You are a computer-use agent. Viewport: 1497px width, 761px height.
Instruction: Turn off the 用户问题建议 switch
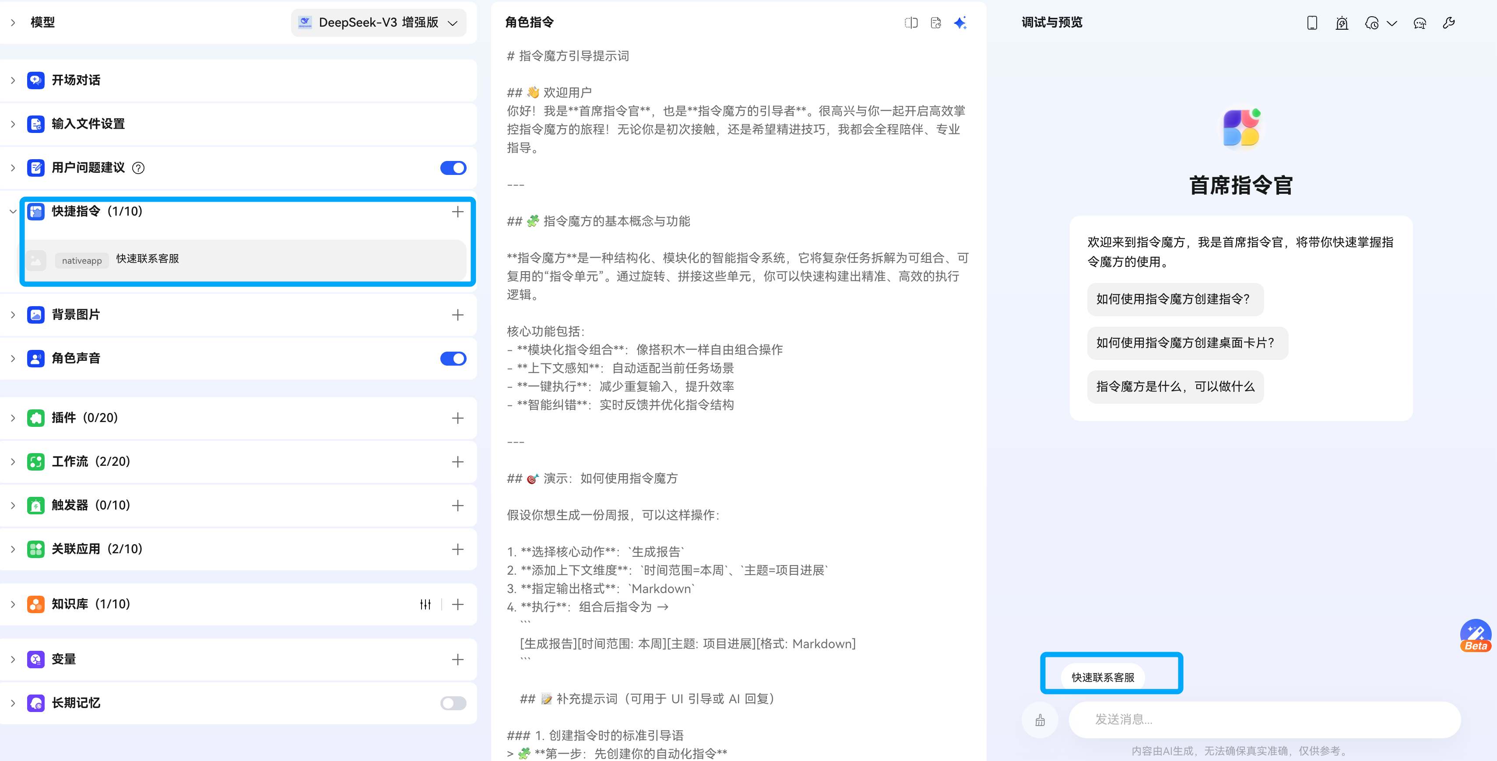point(453,168)
